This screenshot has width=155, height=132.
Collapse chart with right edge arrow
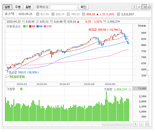[x=148, y=70]
